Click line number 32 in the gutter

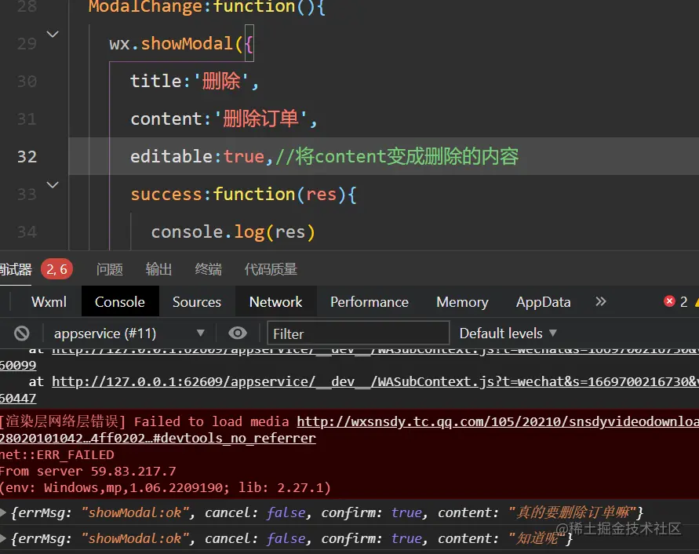27,157
